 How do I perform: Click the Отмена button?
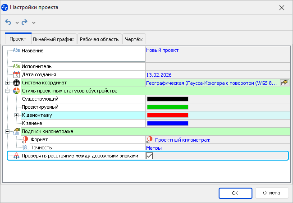click(272, 193)
